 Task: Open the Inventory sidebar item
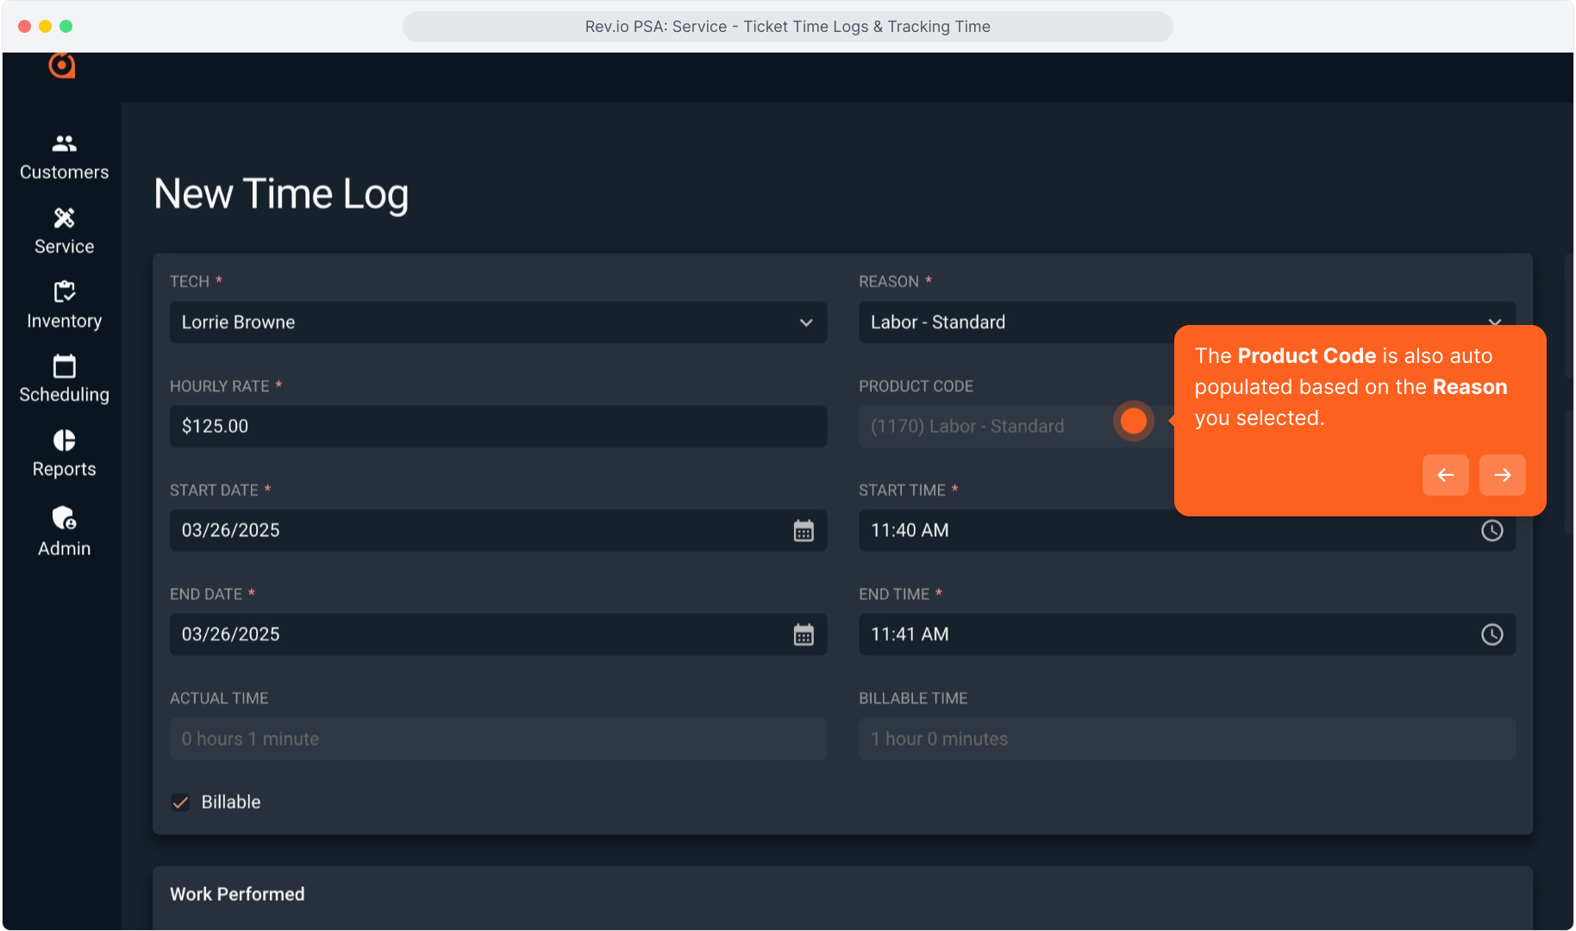64,305
